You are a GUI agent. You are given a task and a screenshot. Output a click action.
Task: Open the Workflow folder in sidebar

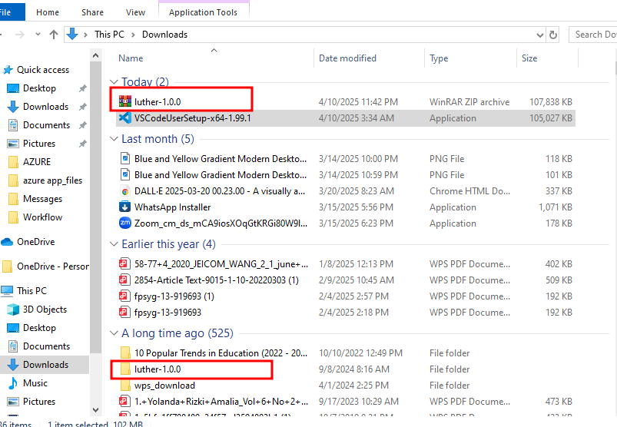[x=42, y=217]
